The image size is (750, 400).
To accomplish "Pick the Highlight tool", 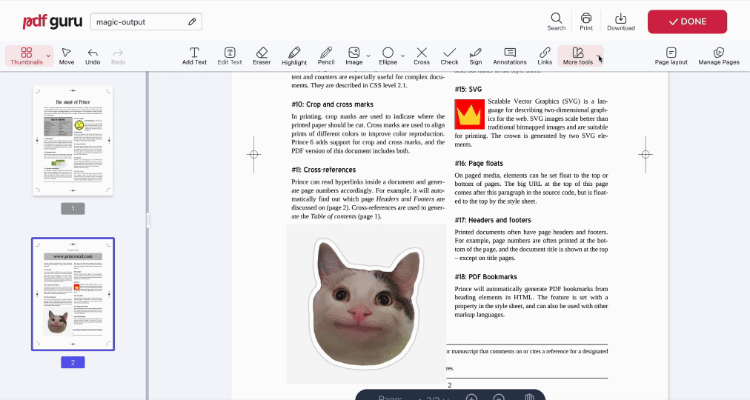I will [x=294, y=56].
